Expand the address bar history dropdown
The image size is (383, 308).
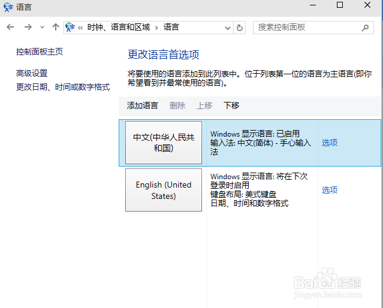tap(228, 28)
